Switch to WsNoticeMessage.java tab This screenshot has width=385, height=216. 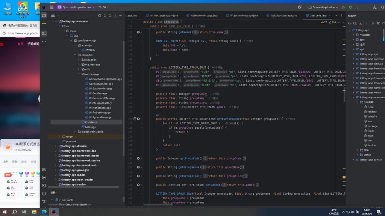tap(202, 15)
